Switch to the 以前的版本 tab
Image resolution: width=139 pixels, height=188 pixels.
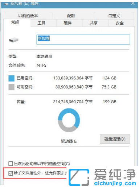[28, 16]
